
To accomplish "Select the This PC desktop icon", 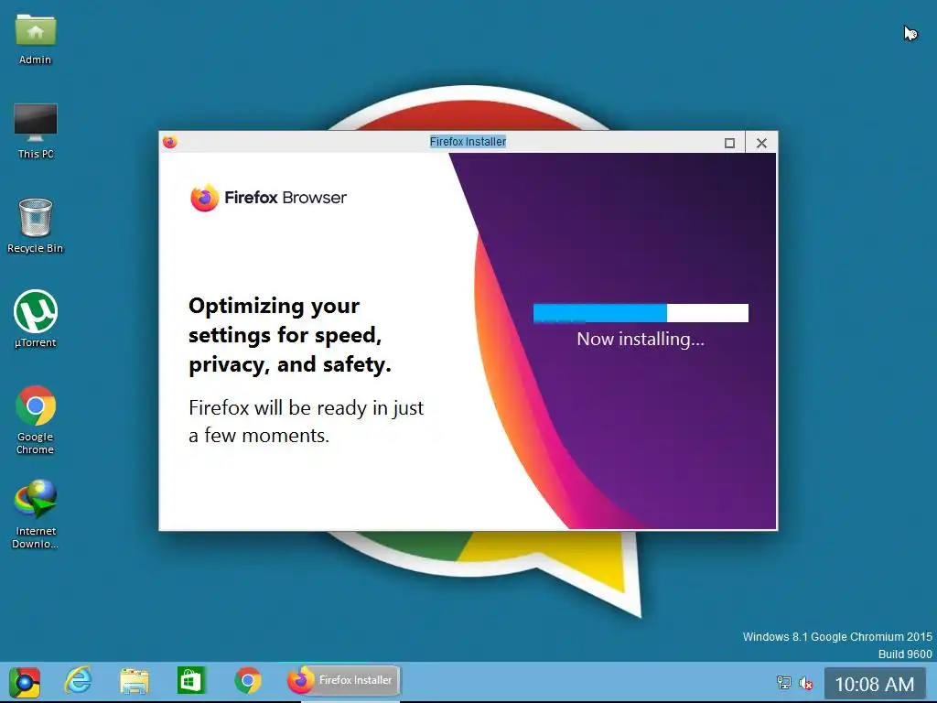I will (36, 132).
